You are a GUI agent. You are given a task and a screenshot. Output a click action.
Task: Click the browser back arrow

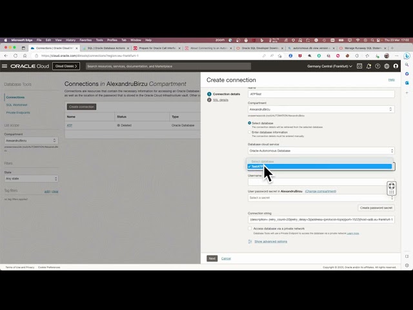point(6,56)
